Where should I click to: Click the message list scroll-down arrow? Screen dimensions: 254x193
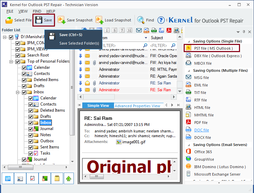point(180,91)
